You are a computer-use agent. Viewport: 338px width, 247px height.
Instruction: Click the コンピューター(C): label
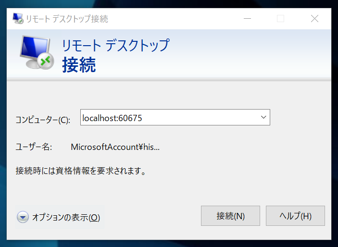pos(43,120)
